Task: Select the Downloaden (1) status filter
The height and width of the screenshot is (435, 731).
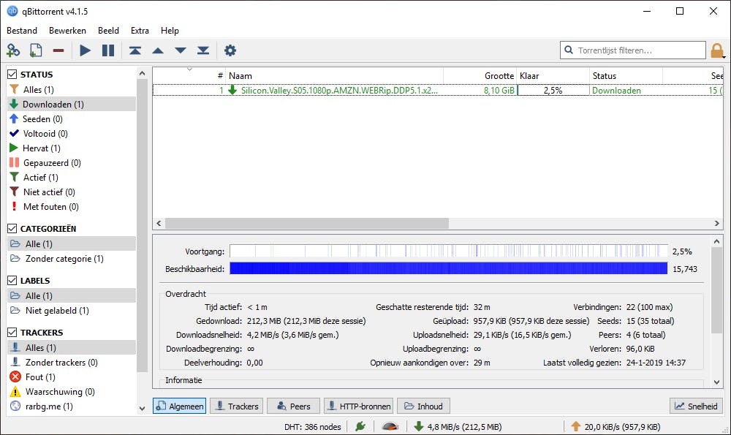Action: [72, 104]
